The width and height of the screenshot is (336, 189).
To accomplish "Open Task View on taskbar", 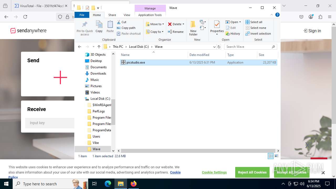I will tap(94, 184).
